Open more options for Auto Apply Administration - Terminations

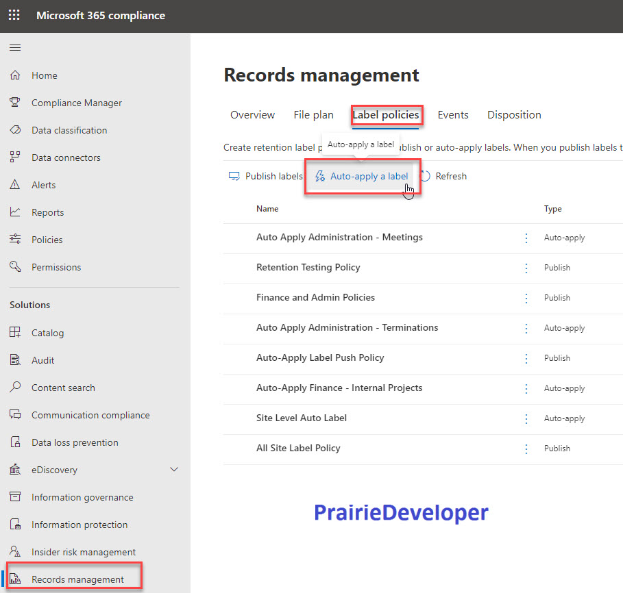tap(526, 328)
